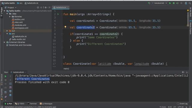192x108 pixels.
Task: Click the pin tab icon in Run panel
Action: point(5,97)
